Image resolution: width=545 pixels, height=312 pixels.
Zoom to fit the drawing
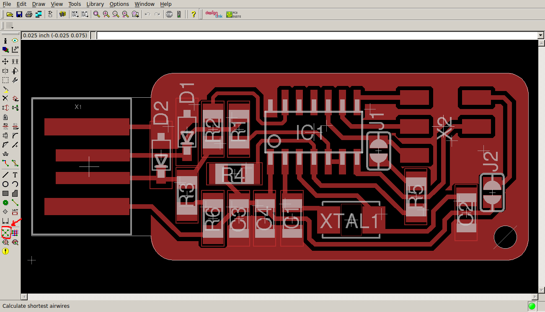click(96, 14)
